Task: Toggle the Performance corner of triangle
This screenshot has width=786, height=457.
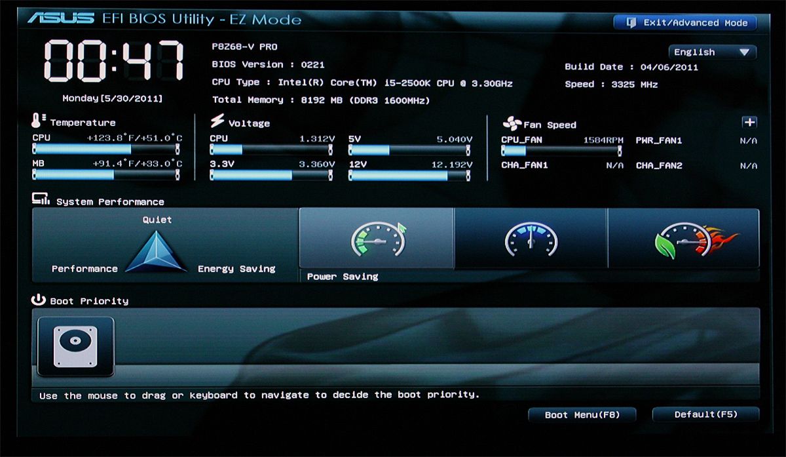Action: 85,268
